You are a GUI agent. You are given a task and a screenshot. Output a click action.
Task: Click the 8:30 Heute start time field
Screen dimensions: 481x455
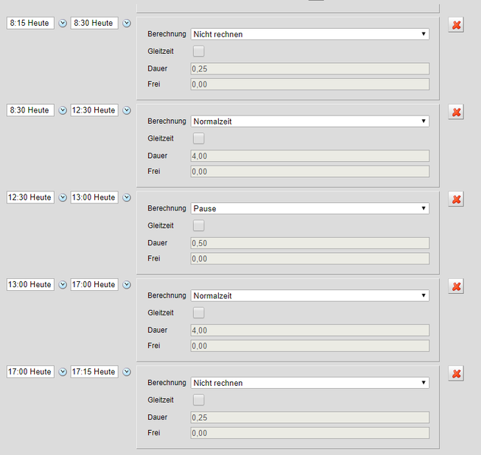pyautogui.click(x=30, y=110)
